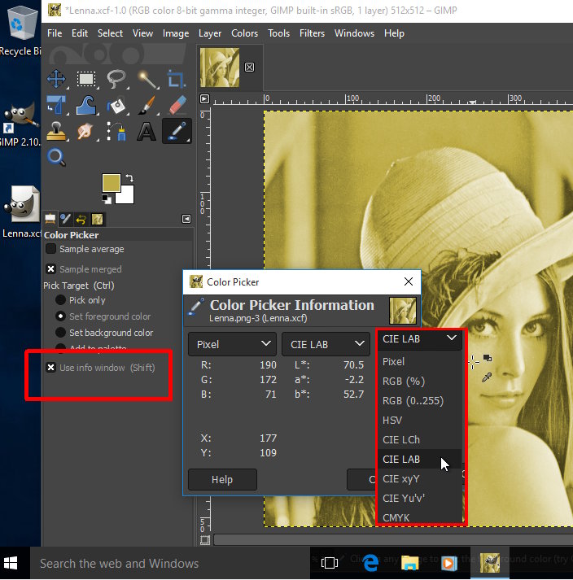Select the Rectangle Select tool
Image resolution: width=573 pixels, height=580 pixels.
pyautogui.click(x=86, y=79)
